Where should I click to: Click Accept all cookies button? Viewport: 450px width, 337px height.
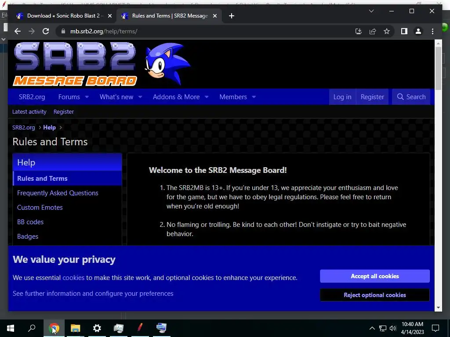[375, 276]
